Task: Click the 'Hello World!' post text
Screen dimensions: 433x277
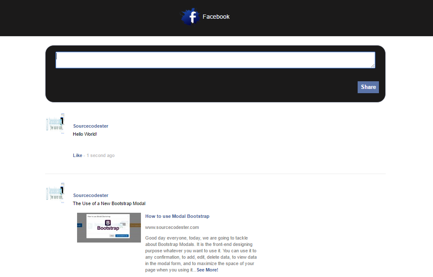Action: point(85,134)
